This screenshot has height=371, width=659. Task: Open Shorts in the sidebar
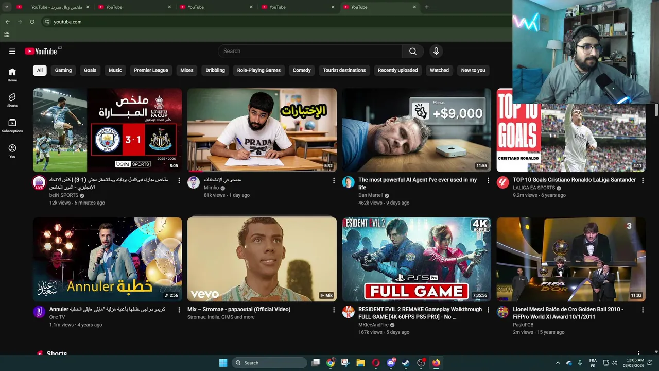point(12,100)
